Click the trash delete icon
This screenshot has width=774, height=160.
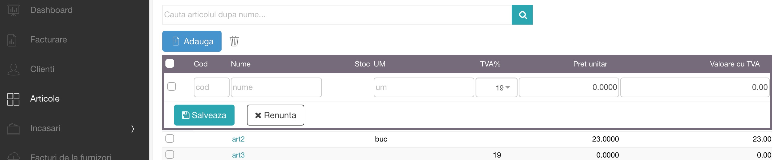tap(234, 41)
